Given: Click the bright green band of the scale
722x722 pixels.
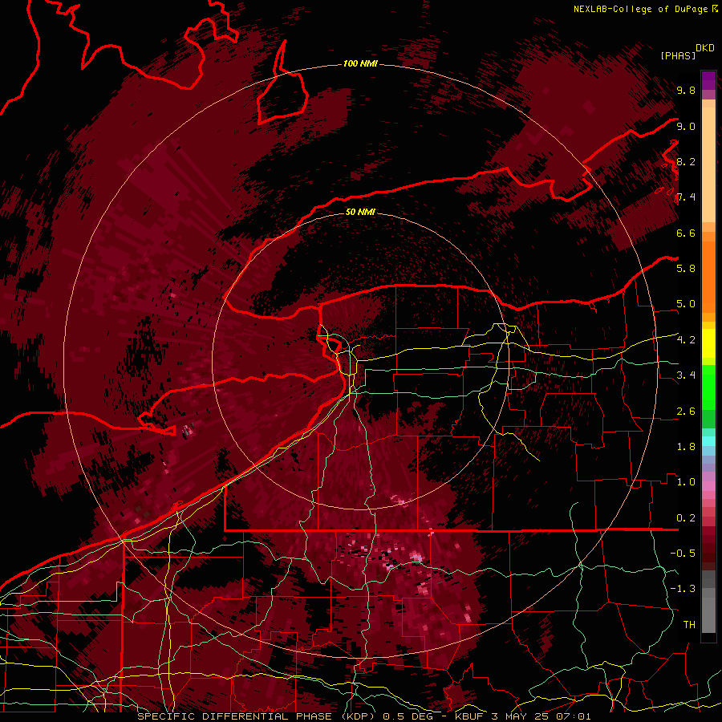Looking at the screenshot, I should coord(708,387).
